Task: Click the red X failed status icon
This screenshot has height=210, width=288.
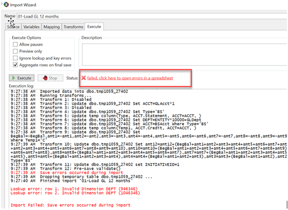Action: pyautogui.click(x=84, y=78)
